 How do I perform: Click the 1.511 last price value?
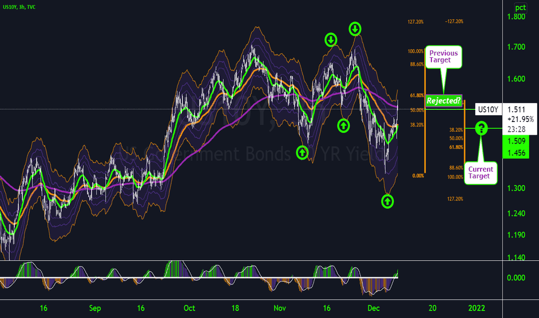[x=516, y=110]
